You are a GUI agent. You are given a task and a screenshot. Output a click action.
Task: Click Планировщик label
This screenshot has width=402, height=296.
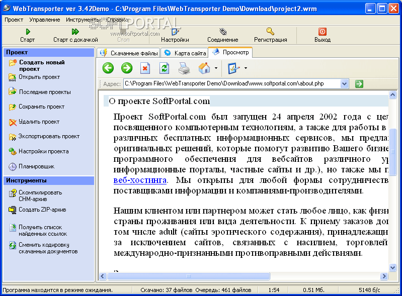pyautogui.click(x=36, y=166)
